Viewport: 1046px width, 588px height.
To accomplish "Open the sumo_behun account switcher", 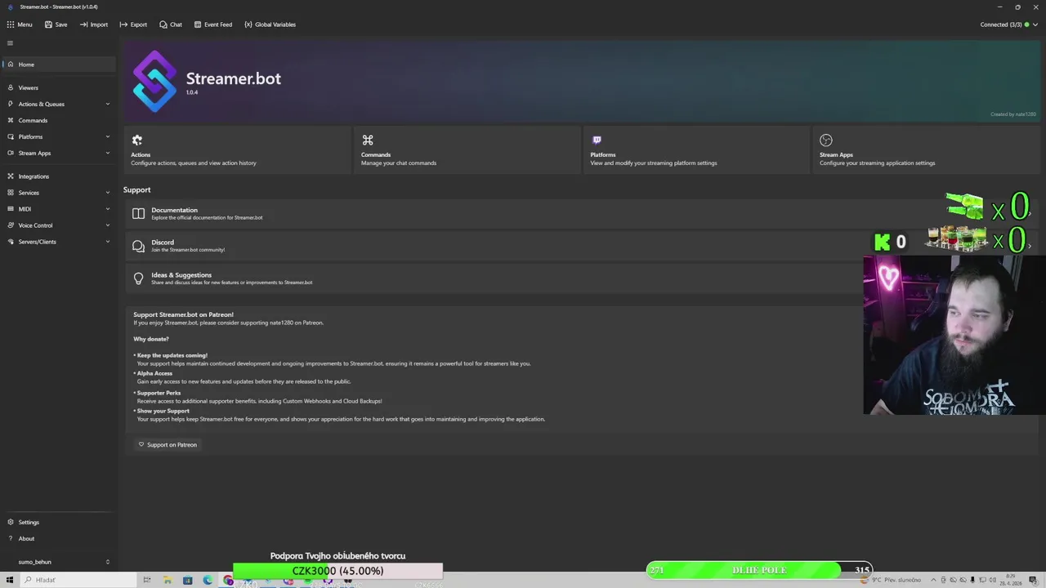I will [59, 562].
